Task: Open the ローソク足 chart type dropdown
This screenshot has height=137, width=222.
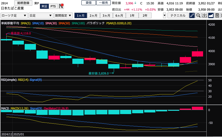Action: point(14,15)
